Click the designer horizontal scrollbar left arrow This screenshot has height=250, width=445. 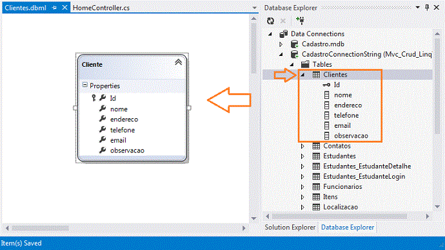(x=7, y=228)
